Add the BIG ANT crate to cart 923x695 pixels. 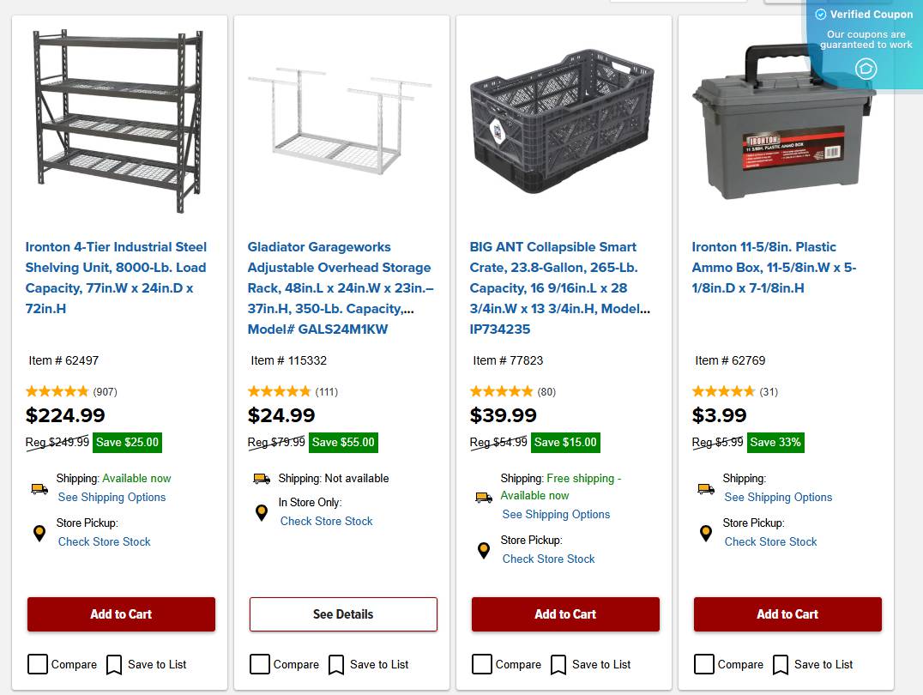(564, 614)
